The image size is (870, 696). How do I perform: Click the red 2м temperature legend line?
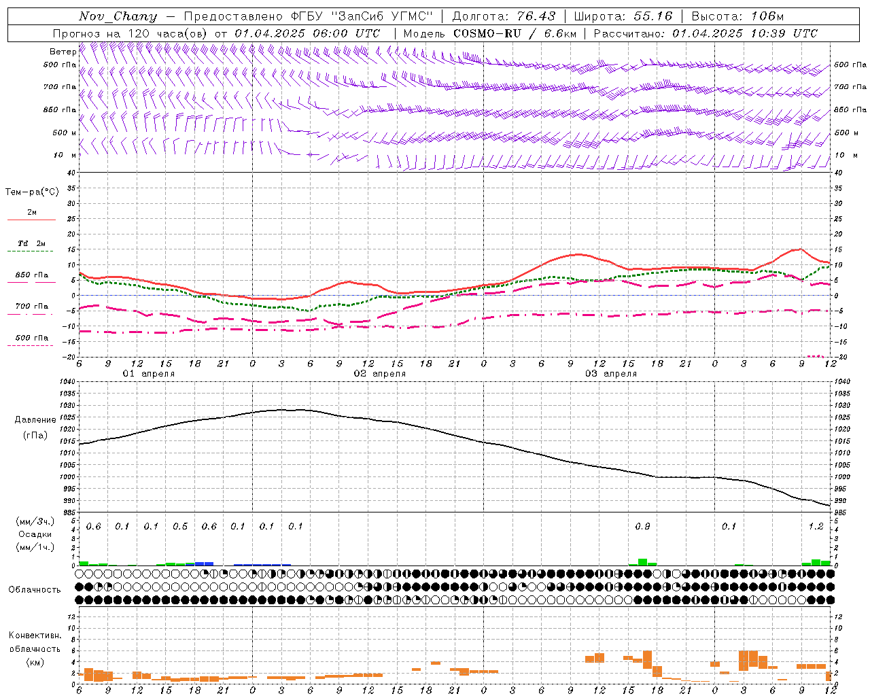[31, 220]
